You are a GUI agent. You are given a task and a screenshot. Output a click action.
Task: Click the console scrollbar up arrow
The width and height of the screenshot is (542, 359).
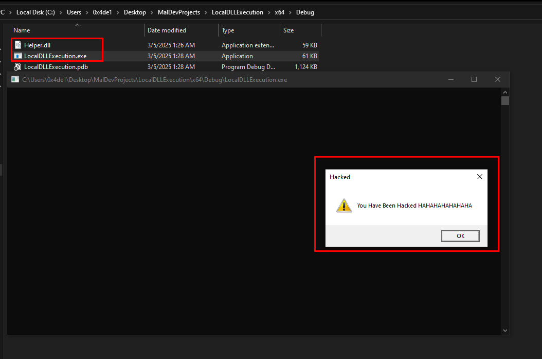[x=505, y=92]
